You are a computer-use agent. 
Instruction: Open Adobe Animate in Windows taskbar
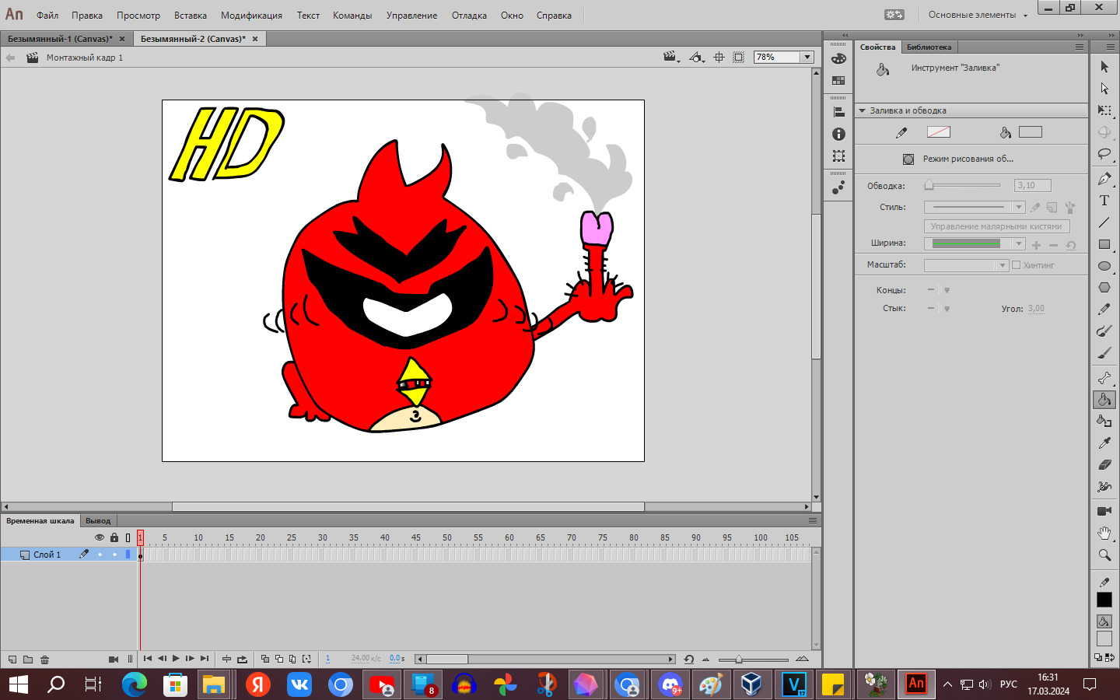coord(915,684)
